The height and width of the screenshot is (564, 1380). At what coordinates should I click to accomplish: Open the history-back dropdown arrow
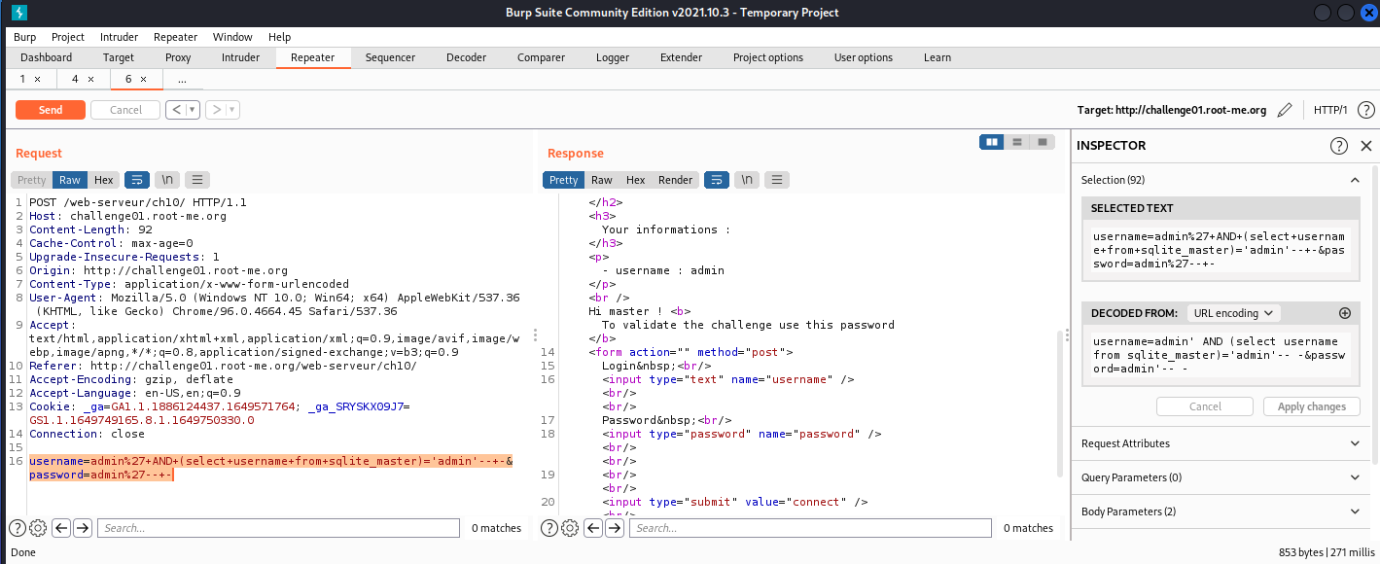193,110
